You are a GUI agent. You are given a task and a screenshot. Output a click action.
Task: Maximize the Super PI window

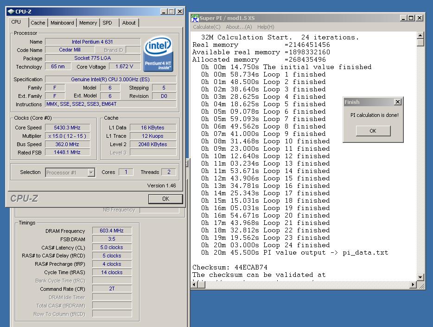pyautogui.click(x=411, y=18)
